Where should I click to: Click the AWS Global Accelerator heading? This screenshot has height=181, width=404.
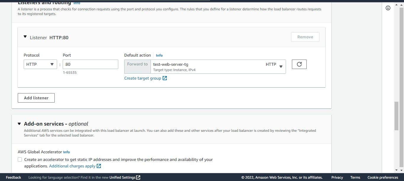point(40,152)
